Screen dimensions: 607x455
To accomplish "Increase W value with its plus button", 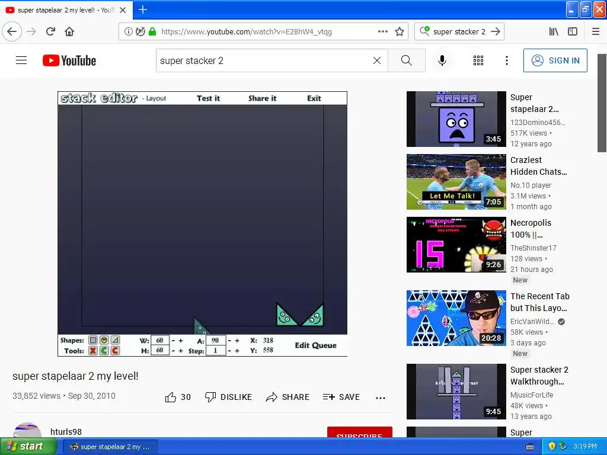I will pyautogui.click(x=181, y=341).
